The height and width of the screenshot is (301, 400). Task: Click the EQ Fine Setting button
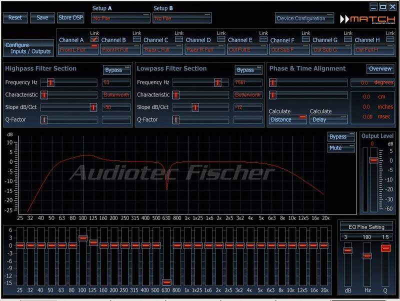366,227
